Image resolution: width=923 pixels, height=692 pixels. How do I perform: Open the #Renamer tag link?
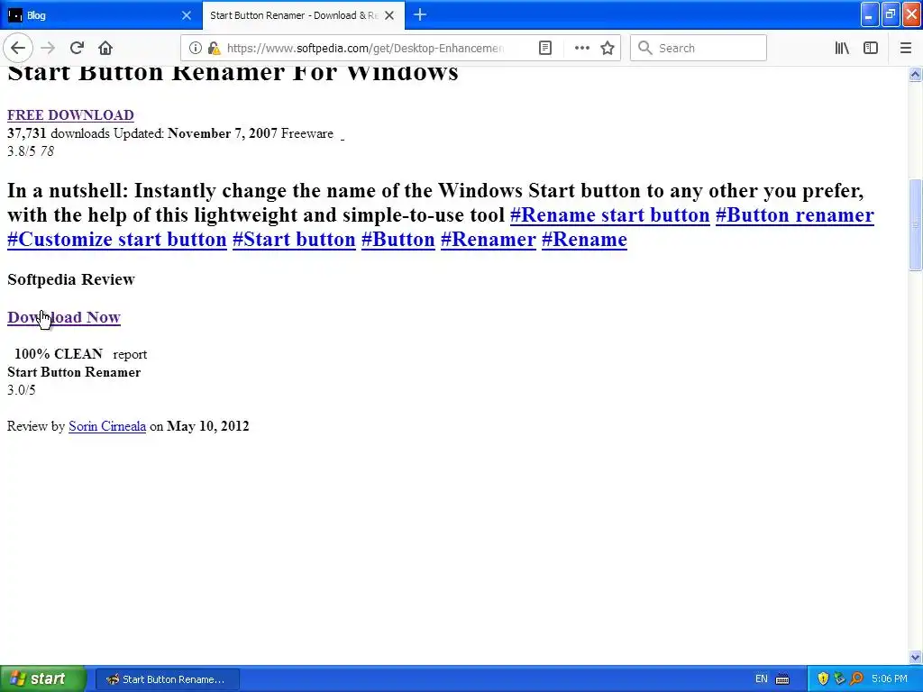(488, 240)
